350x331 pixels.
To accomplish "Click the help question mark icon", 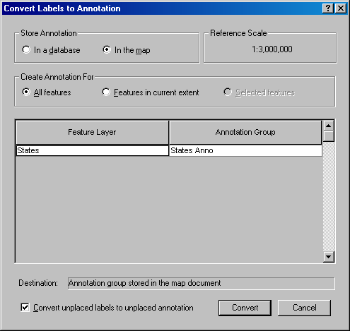I will tap(328, 8).
